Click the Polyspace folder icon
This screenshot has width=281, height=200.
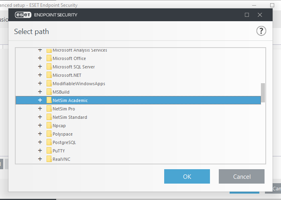49,134
